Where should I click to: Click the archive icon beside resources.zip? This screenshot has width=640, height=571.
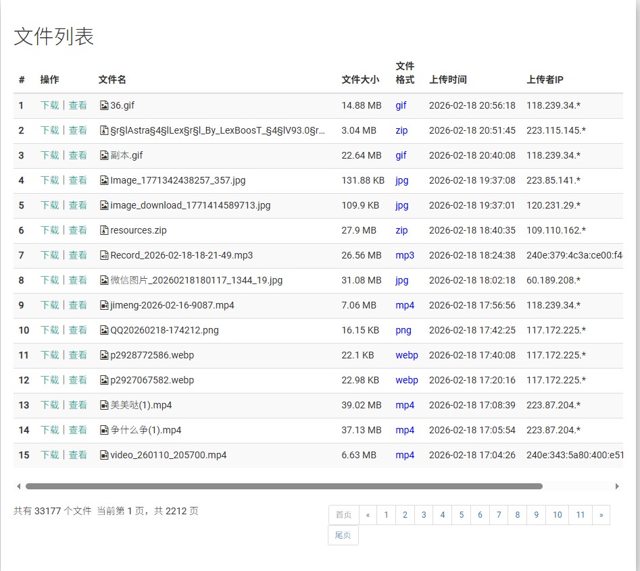[x=104, y=230]
